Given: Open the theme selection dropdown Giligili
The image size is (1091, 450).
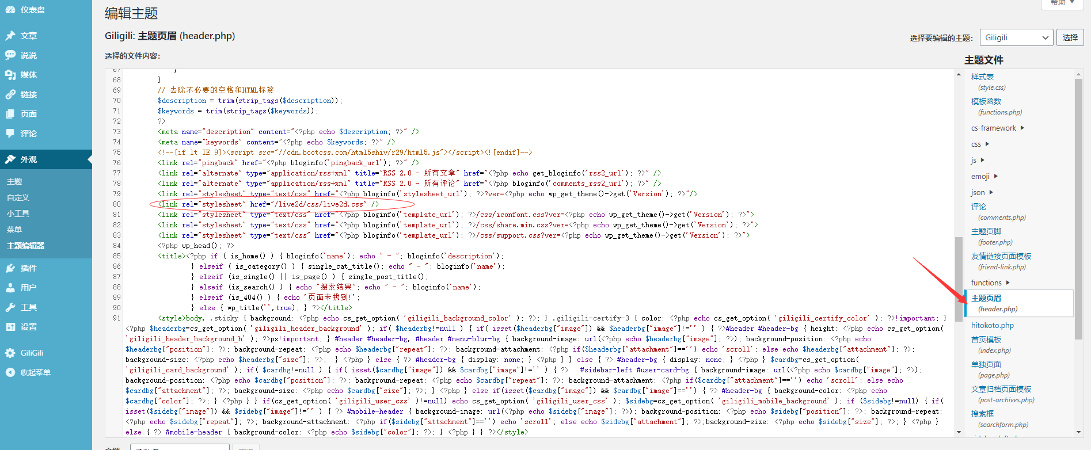Looking at the screenshot, I should [x=1016, y=37].
